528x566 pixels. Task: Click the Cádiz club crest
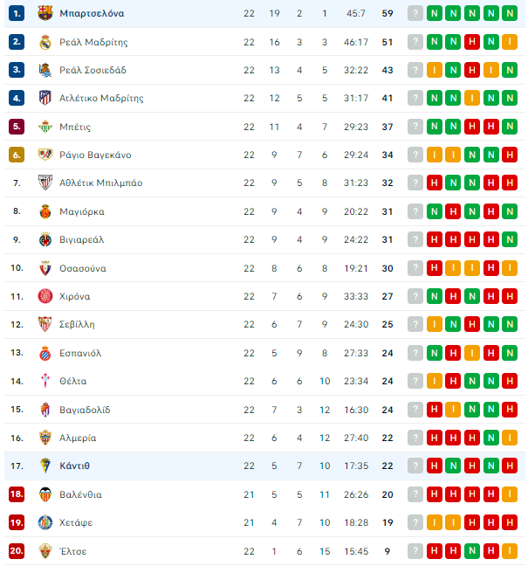click(45, 466)
